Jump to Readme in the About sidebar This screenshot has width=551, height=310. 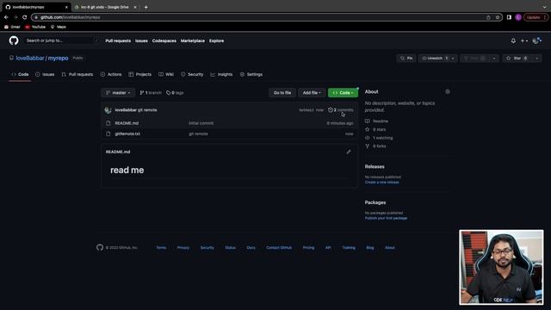(377, 121)
